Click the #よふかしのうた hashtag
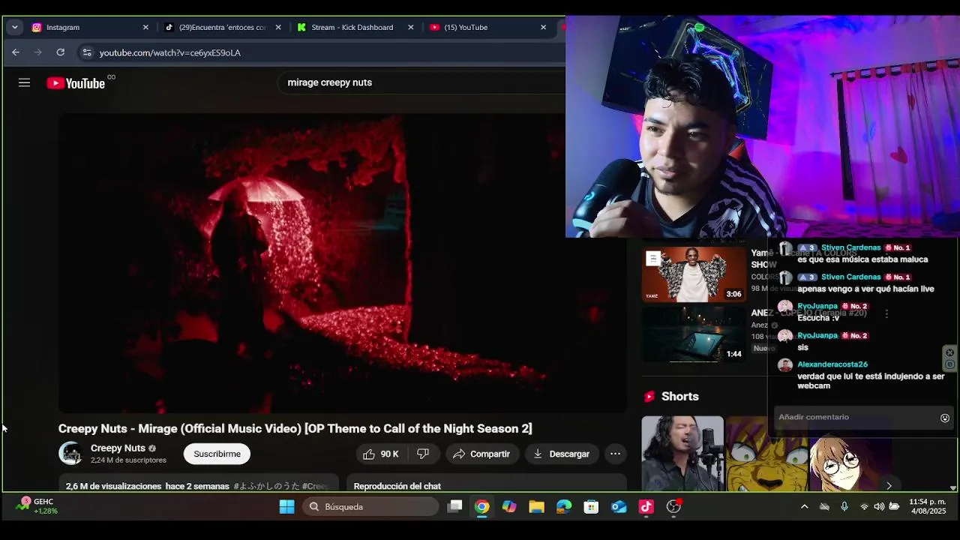 [x=265, y=486]
